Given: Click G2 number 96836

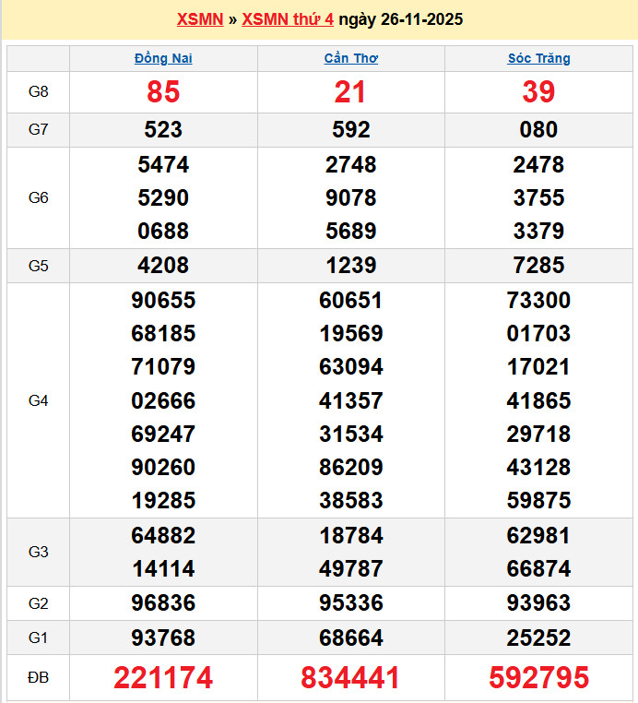Looking at the screenshot, I should (163, 603).
